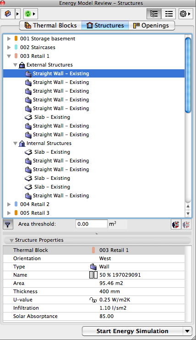Select the Structures tab
Screen dimensions: 196x340
click(105, 25)
